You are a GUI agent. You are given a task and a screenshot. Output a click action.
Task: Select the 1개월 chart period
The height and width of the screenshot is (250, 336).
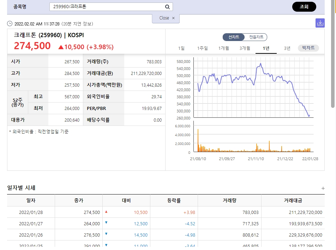tap(224, 48)
